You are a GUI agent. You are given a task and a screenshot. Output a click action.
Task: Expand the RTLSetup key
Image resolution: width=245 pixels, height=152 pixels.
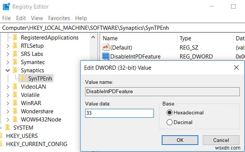pyautogui.click(x=8, y=46)
